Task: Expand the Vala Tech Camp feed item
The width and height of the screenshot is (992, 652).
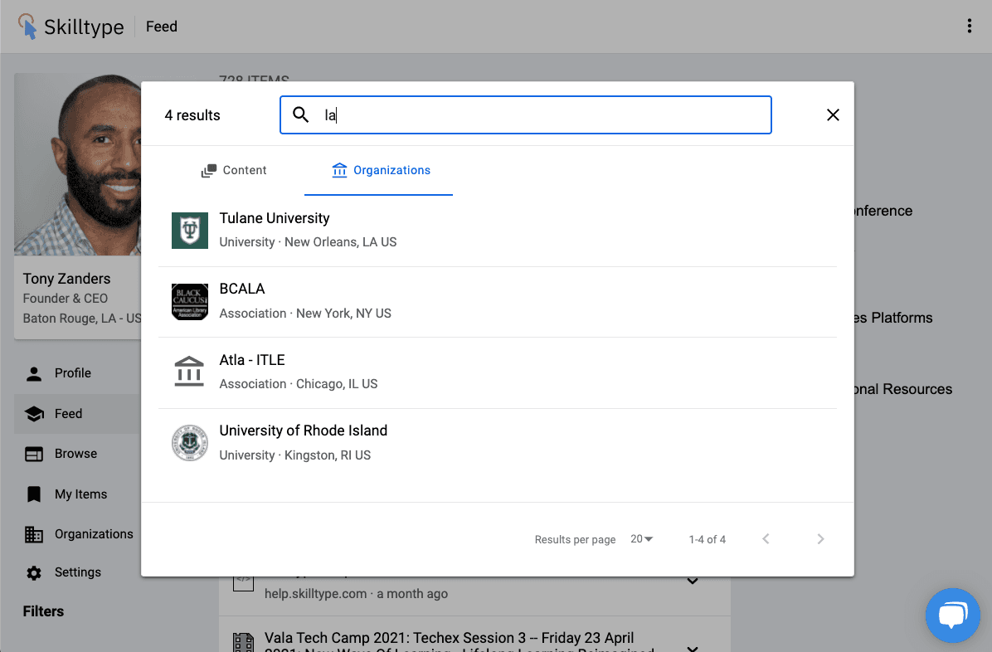Action: 693,647
